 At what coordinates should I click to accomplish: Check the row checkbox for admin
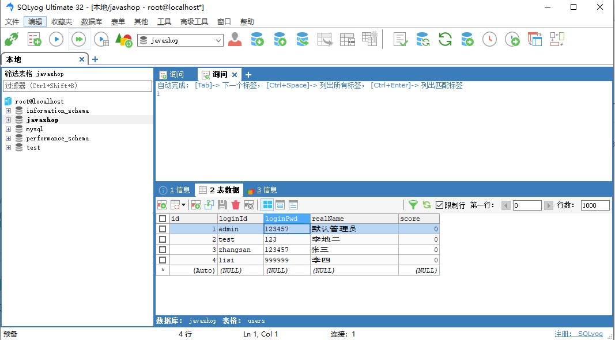pyautogui.click(x=163, y=229)
